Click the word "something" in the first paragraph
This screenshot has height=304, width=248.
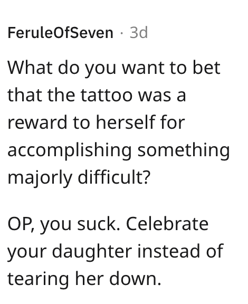[184, 150]
